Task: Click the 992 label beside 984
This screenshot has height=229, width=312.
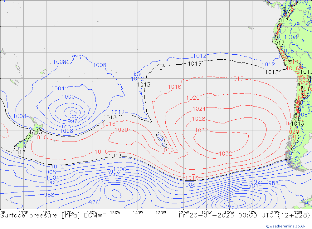Action: [256, 182]
